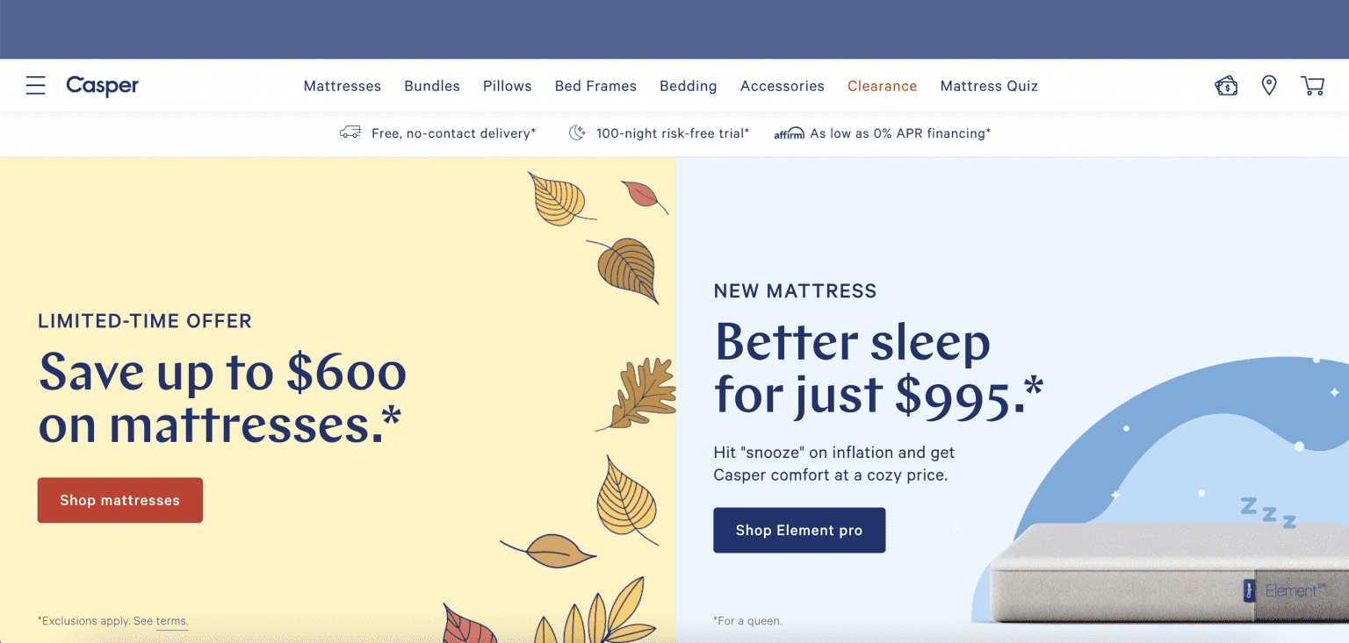The image size is (1349, 643).
Task: Open the Bed Frames menu
Action: click(x=595, y=85)
